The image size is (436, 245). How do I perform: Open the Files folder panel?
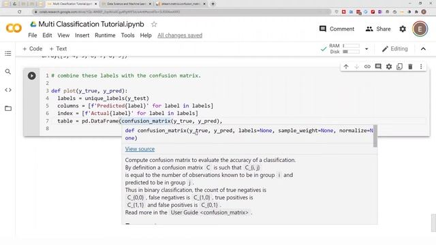(x=8, y=108)
